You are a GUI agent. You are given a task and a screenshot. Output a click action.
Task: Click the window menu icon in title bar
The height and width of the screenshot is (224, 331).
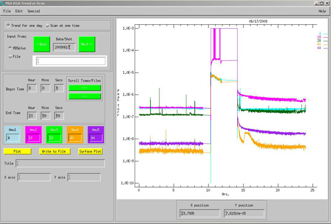point(3,3)
